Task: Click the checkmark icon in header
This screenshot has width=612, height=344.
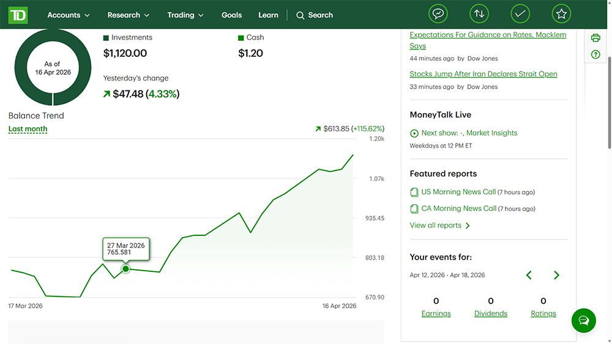Action: [520, 14]
